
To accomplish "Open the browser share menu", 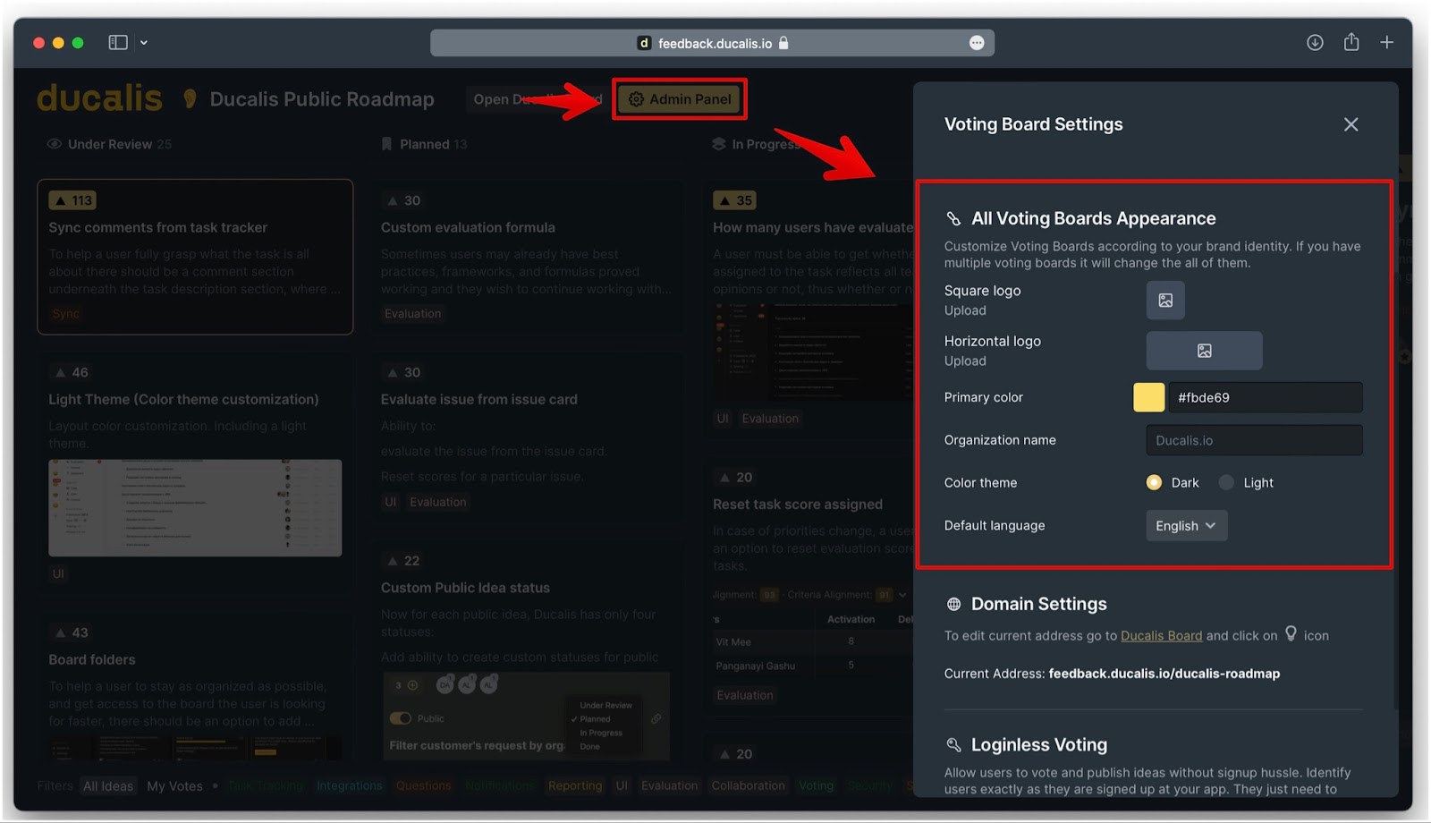I will [x=1351, y=42].
